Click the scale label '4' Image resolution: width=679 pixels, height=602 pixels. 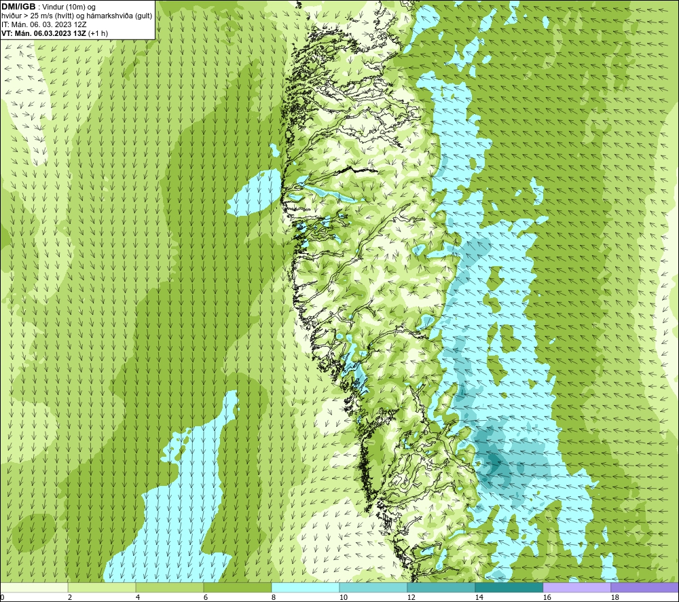pyautogui.click(x=138, y=598)
